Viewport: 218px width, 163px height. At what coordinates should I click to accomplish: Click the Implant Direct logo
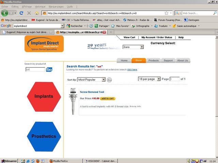coord(44,44)
